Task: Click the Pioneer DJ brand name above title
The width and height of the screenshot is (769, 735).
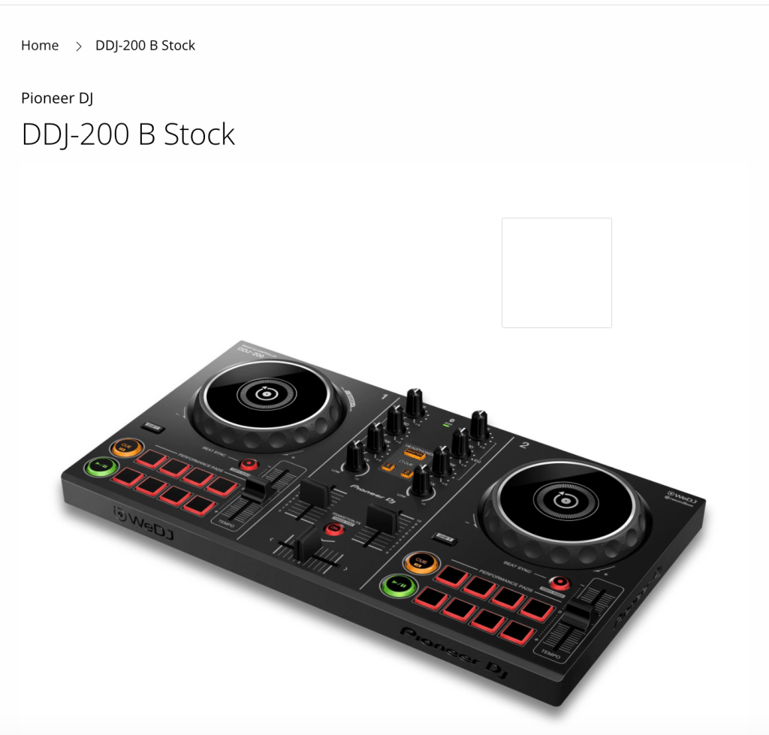Action: tap(57, 98)
